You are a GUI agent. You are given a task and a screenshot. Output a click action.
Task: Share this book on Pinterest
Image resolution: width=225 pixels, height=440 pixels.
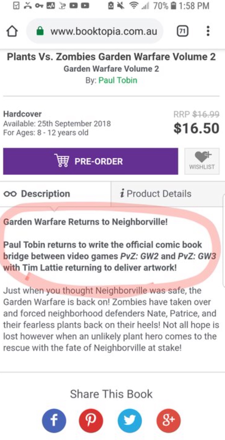[x=91, y=421]
